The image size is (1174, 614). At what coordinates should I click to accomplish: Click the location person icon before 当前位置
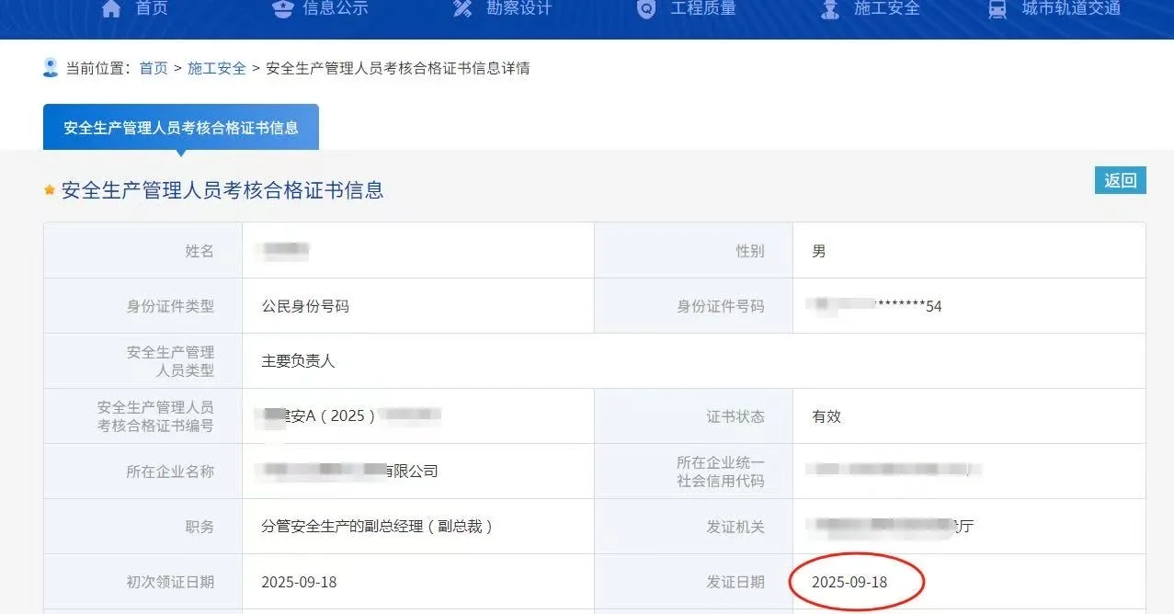click(51, 67)
